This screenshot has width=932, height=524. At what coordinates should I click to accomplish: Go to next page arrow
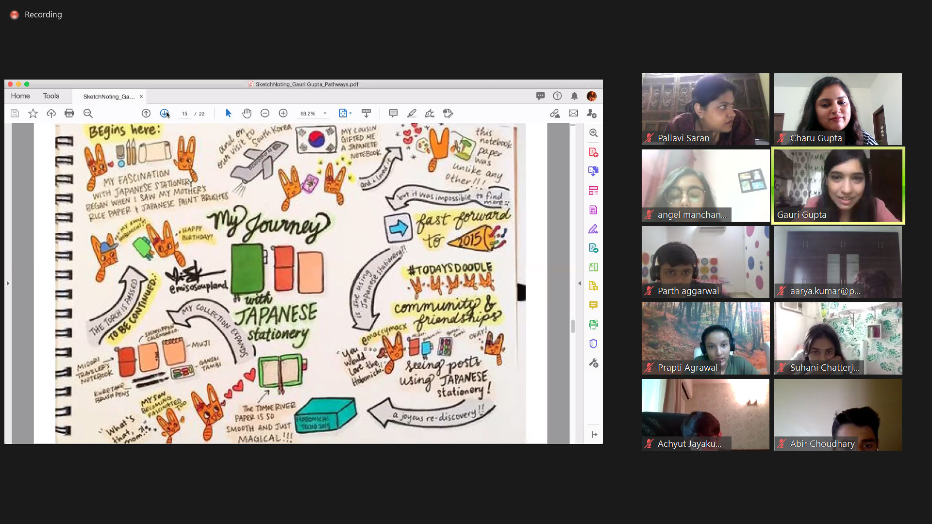(165, 114)
